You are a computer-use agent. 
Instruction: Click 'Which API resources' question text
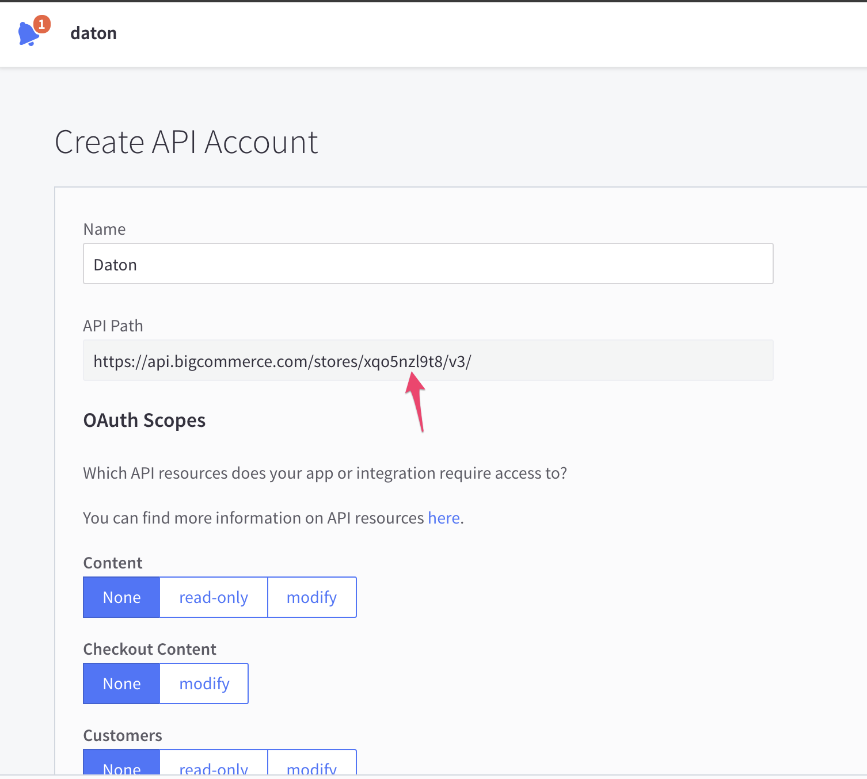click(x=325, y=473)
